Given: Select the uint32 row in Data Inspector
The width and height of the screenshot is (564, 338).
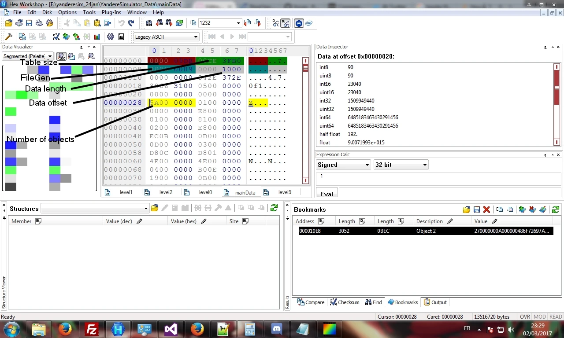Looking at the screenshot, I should (435, 109).
